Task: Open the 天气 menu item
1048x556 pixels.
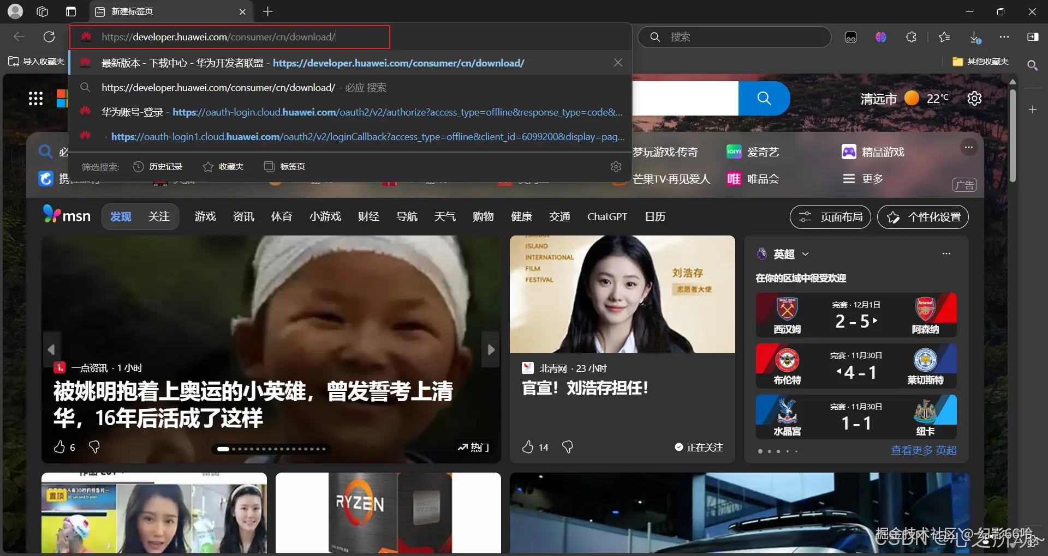Action: point(445,217)
